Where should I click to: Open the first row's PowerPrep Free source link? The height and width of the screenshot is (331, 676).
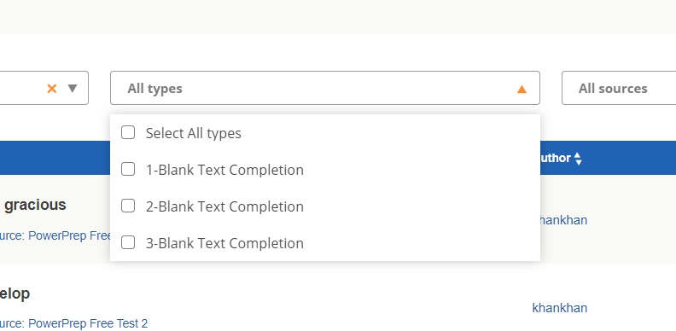click(x=55, y=235)
